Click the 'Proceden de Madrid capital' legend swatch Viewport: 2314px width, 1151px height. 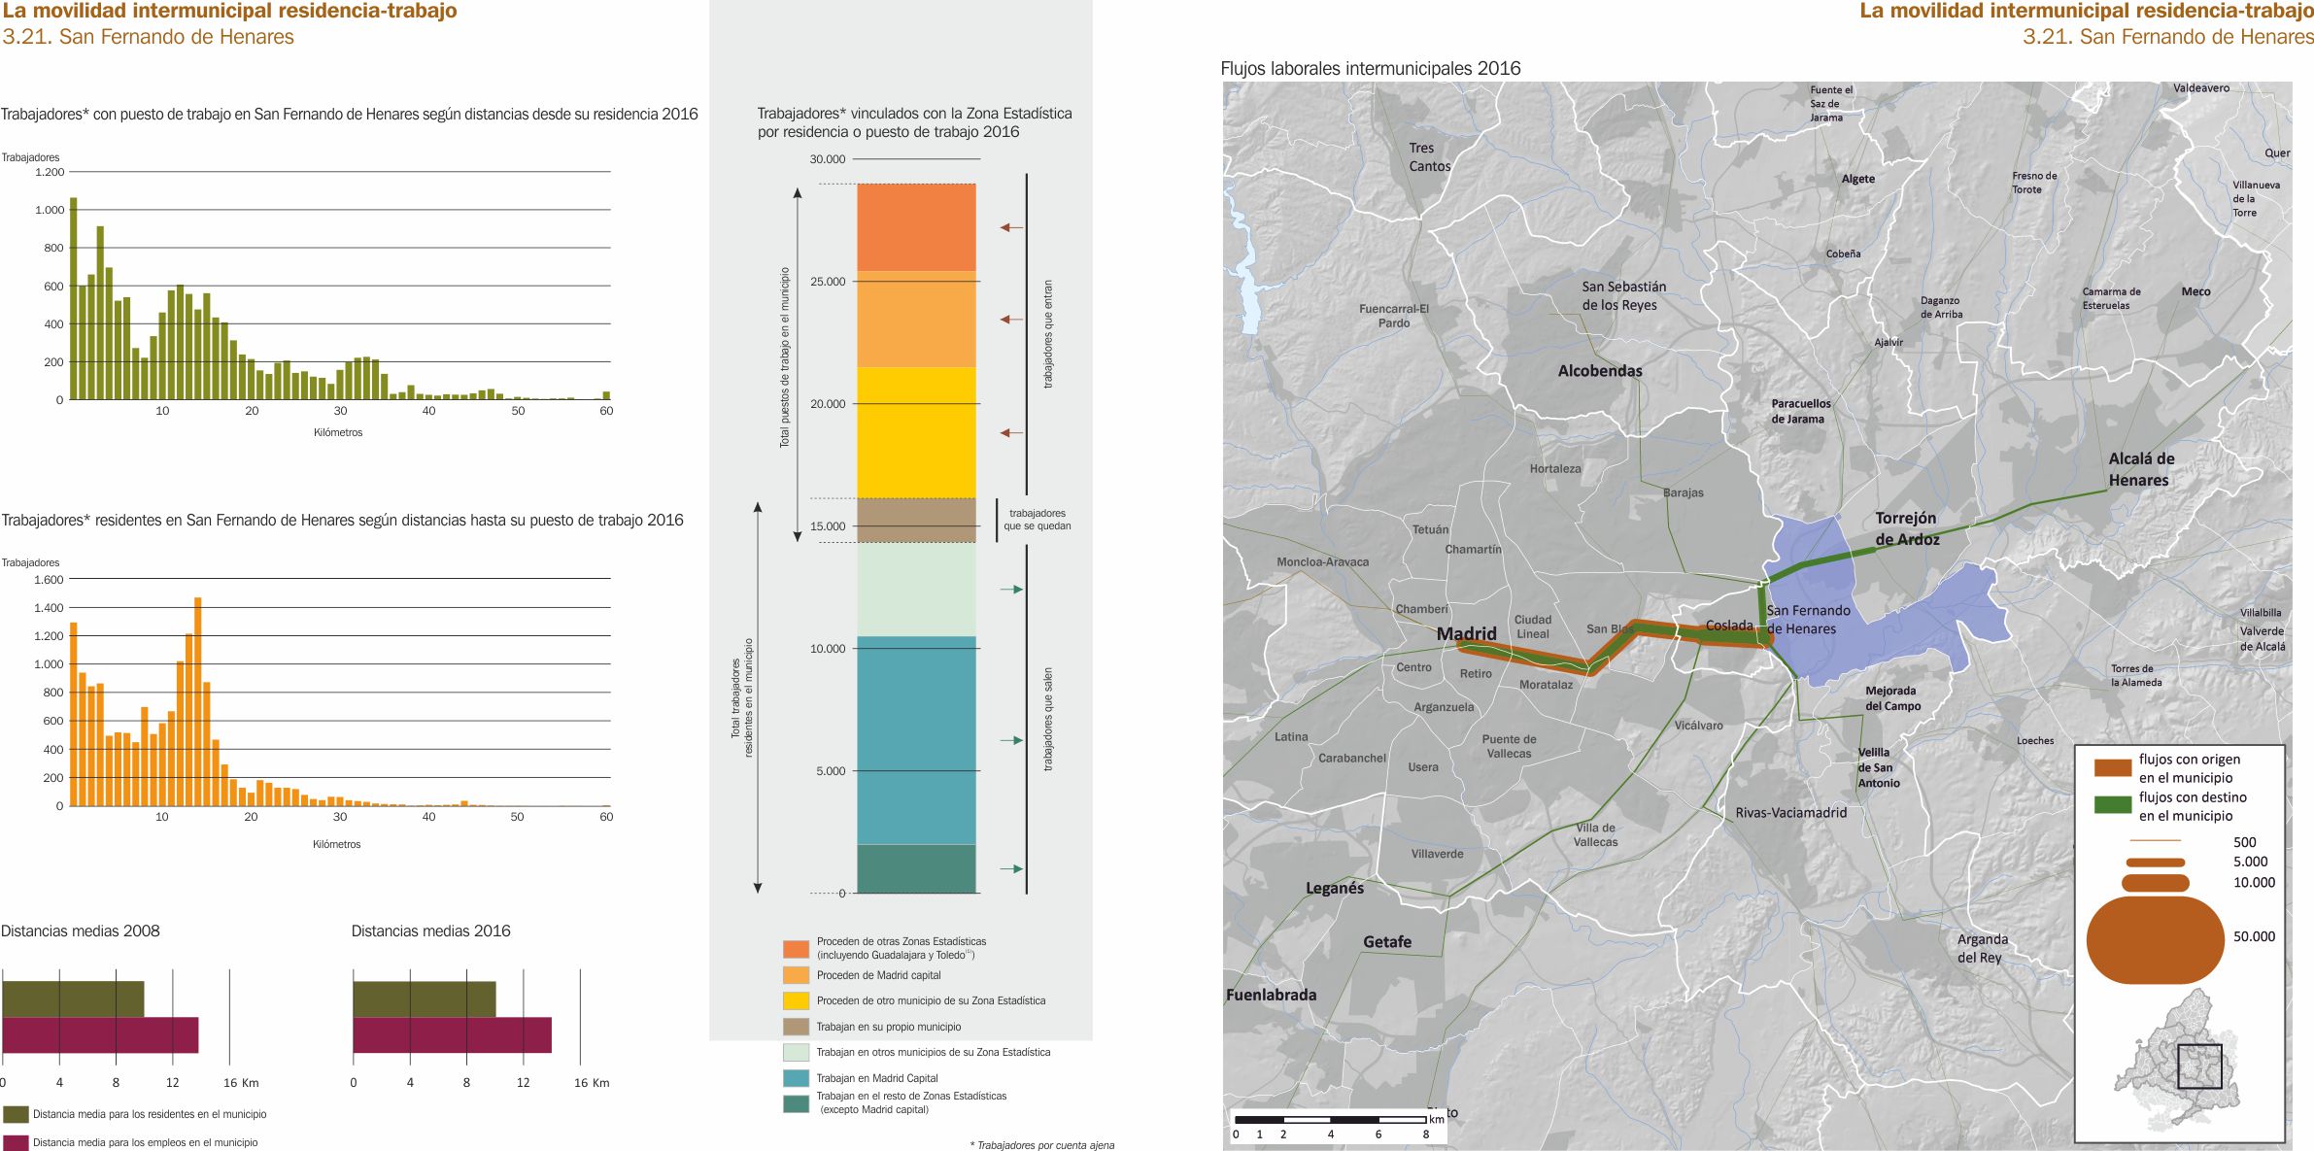tap(796, 975)
